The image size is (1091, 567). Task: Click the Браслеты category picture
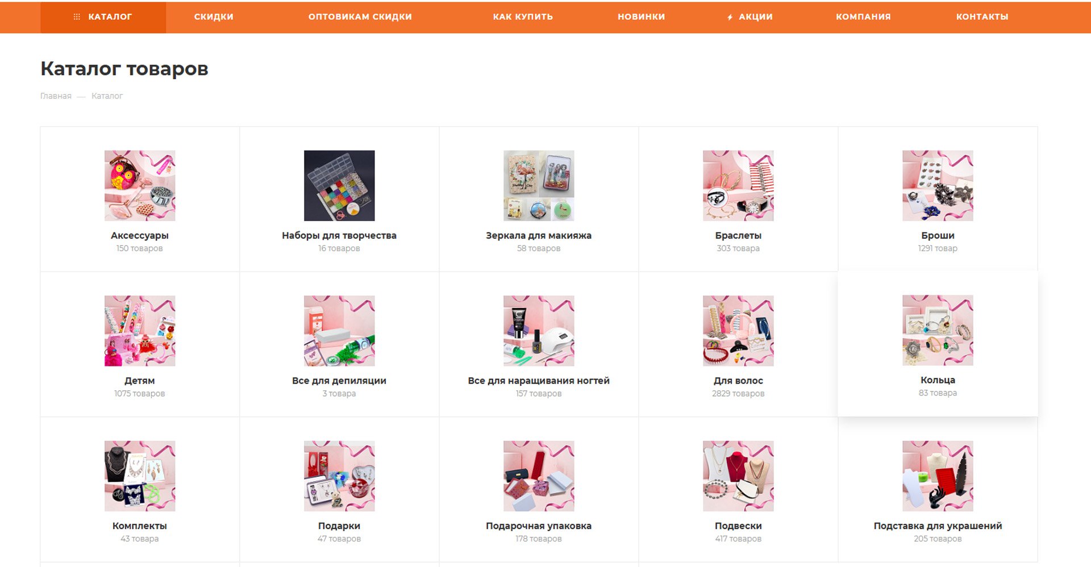[738, 186]
